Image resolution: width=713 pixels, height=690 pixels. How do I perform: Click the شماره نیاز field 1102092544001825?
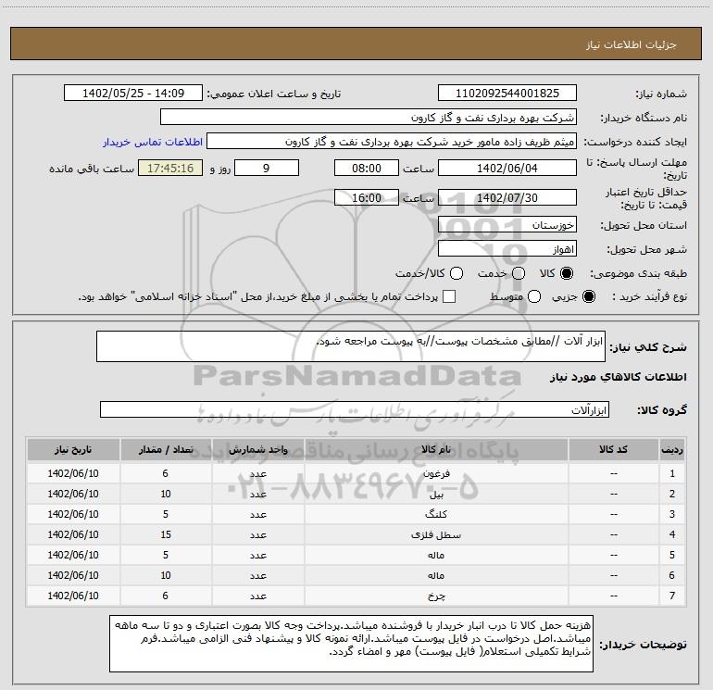point(507,94)
